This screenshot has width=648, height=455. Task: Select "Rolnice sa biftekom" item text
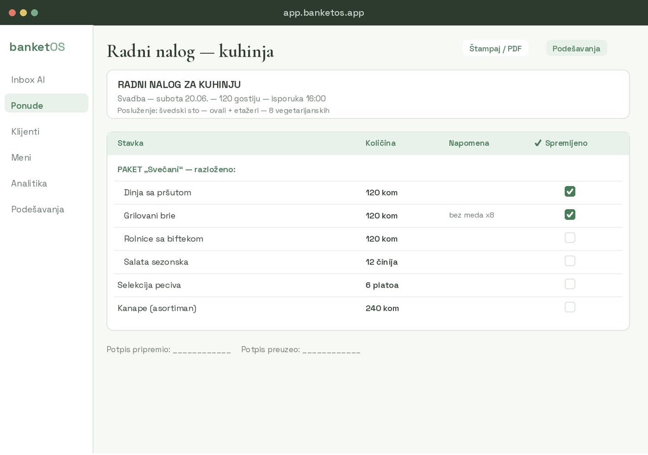point(163,239)
